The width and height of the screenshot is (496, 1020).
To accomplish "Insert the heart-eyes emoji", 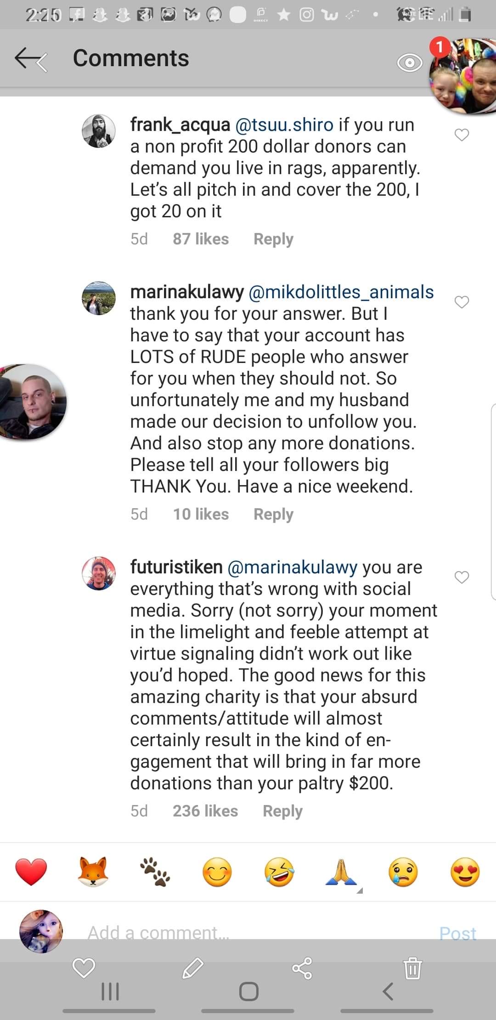I will coord(465,872).
